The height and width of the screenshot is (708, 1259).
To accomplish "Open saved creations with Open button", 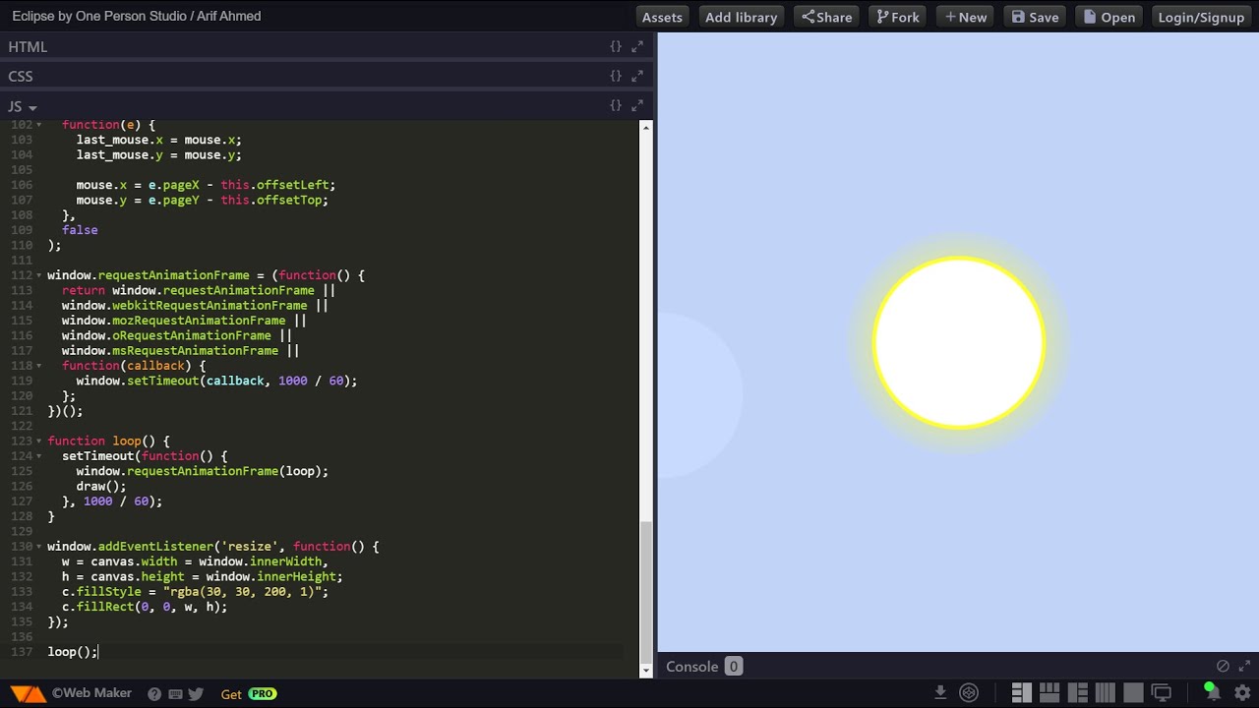I will (x=1109, y=17).
